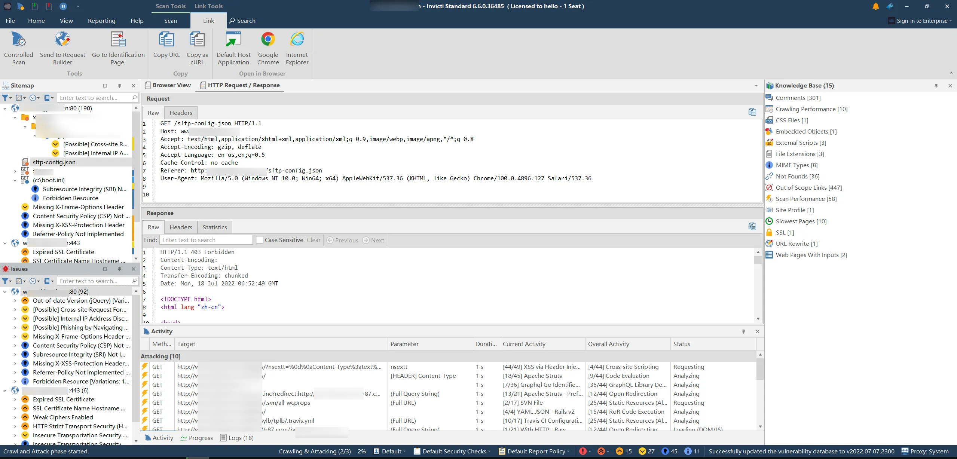Open response Statistics tab
The height and width of the screenshot is (459, 957).
click(x=215, y=227)
